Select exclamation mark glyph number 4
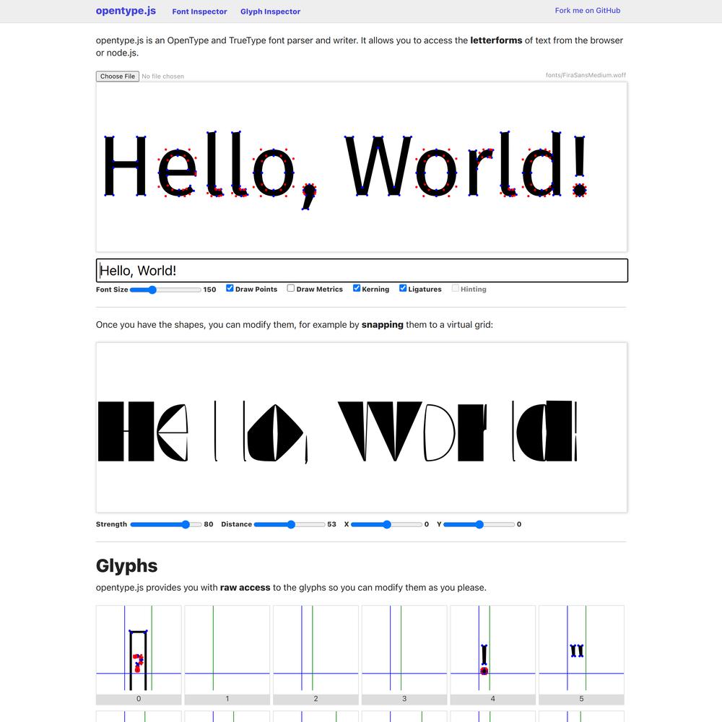This screenshot has height=722, width=722. click(x=492, y=655)
